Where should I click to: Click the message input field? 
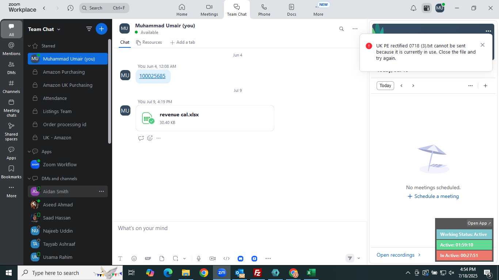(239, 228)
